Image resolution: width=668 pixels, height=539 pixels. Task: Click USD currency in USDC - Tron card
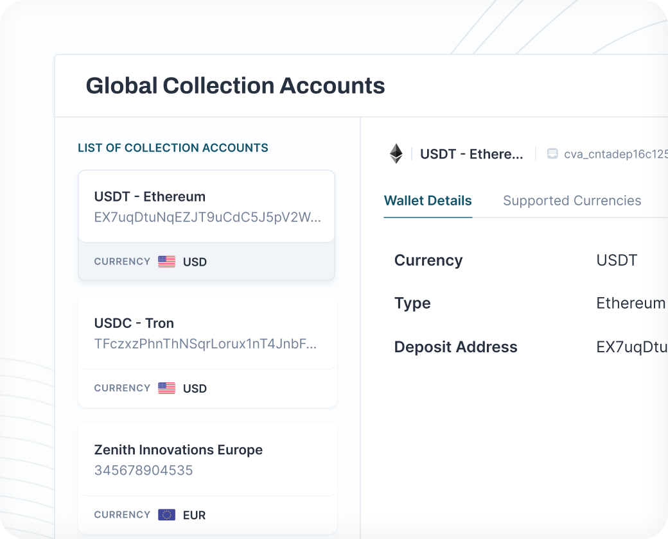pyautogui.click(x=195, y=389)
